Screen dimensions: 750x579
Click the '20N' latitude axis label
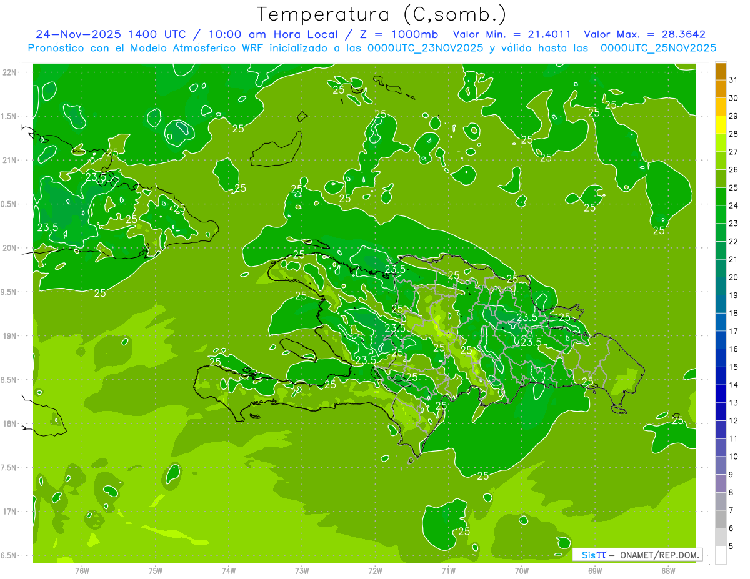click(x=11, y=248)
